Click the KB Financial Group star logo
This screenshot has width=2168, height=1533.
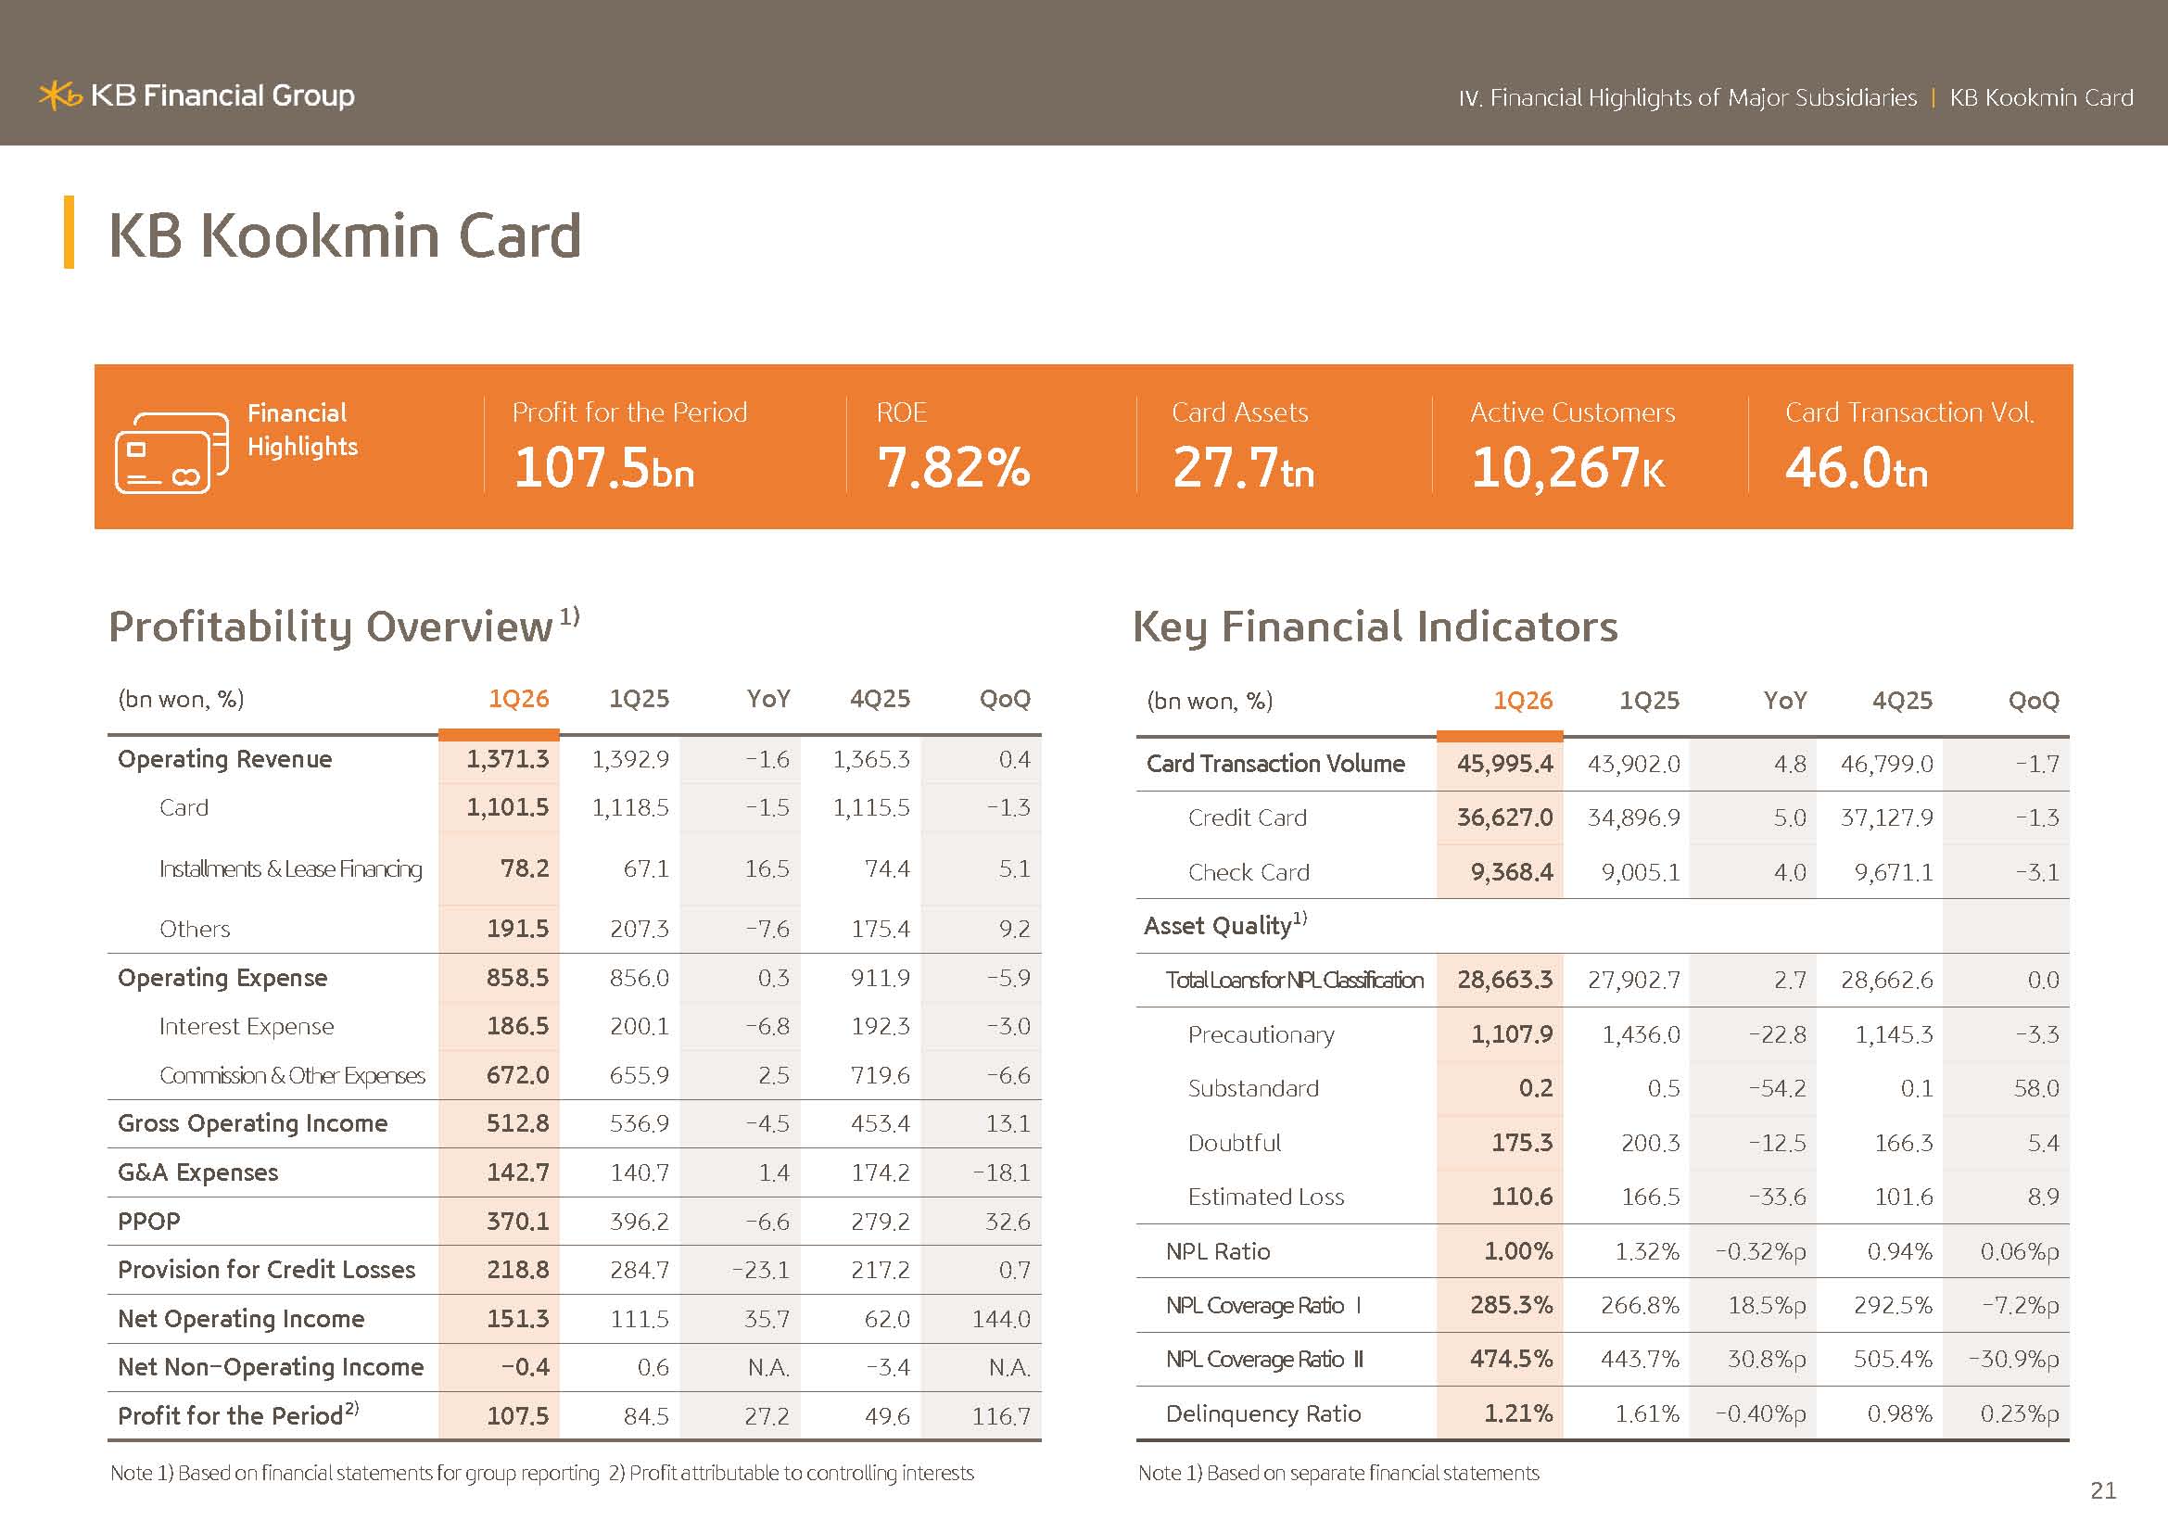pos(61,95)
